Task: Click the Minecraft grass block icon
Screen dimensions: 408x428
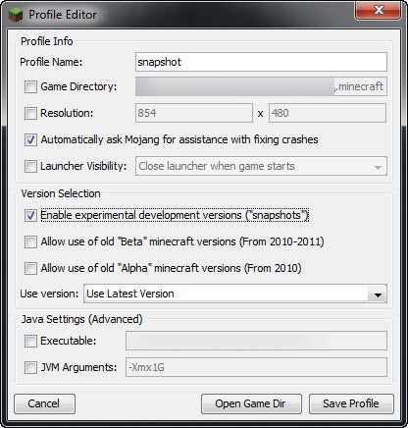Action: click(x=16, y=15)
